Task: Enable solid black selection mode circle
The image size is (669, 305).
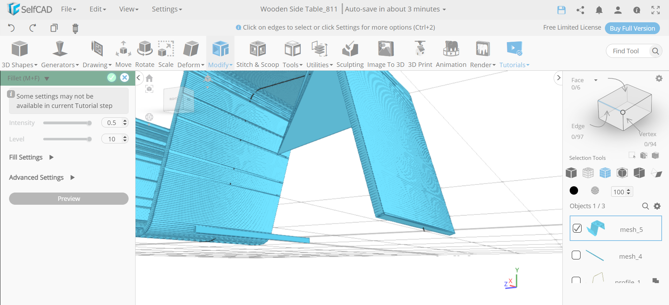Action: click(574, 190)
